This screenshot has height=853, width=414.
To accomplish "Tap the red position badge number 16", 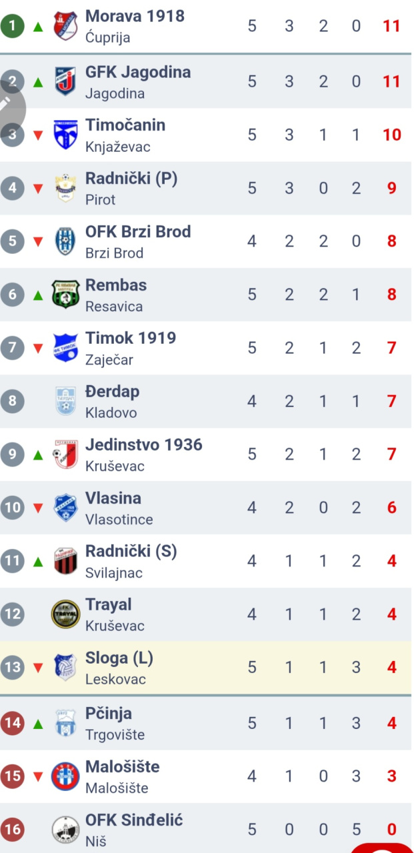I will (x=12, y=830).
